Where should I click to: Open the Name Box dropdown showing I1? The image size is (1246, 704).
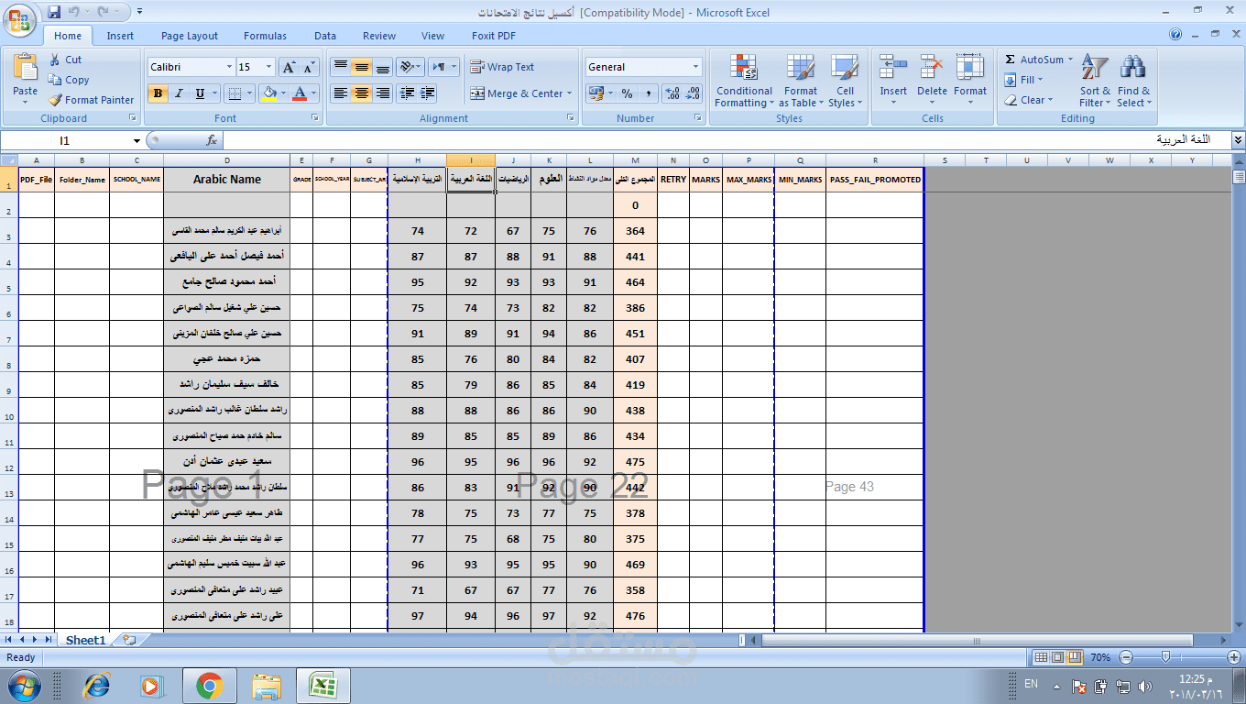point(137,140)
